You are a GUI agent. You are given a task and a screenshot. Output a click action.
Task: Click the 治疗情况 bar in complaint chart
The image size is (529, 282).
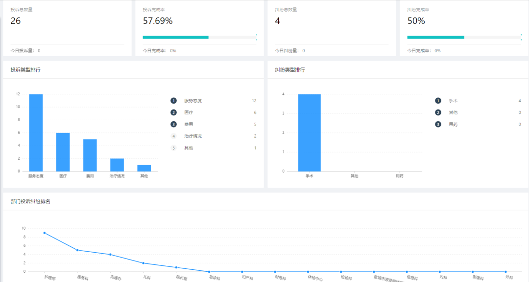[117, 165]
